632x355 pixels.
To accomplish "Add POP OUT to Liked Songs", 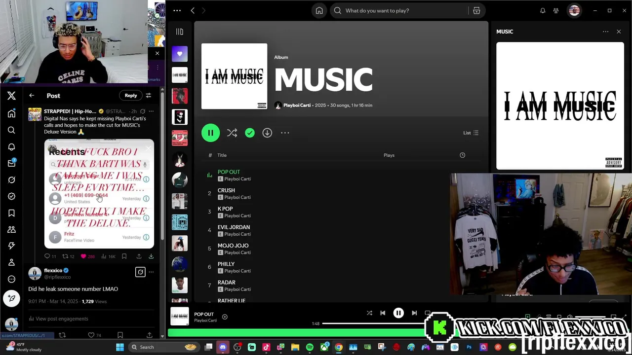I will click(x=225, y=317).
